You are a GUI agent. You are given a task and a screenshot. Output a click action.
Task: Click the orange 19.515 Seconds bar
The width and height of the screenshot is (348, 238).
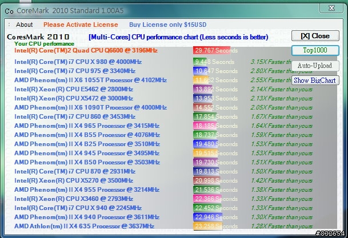point(206,153)
